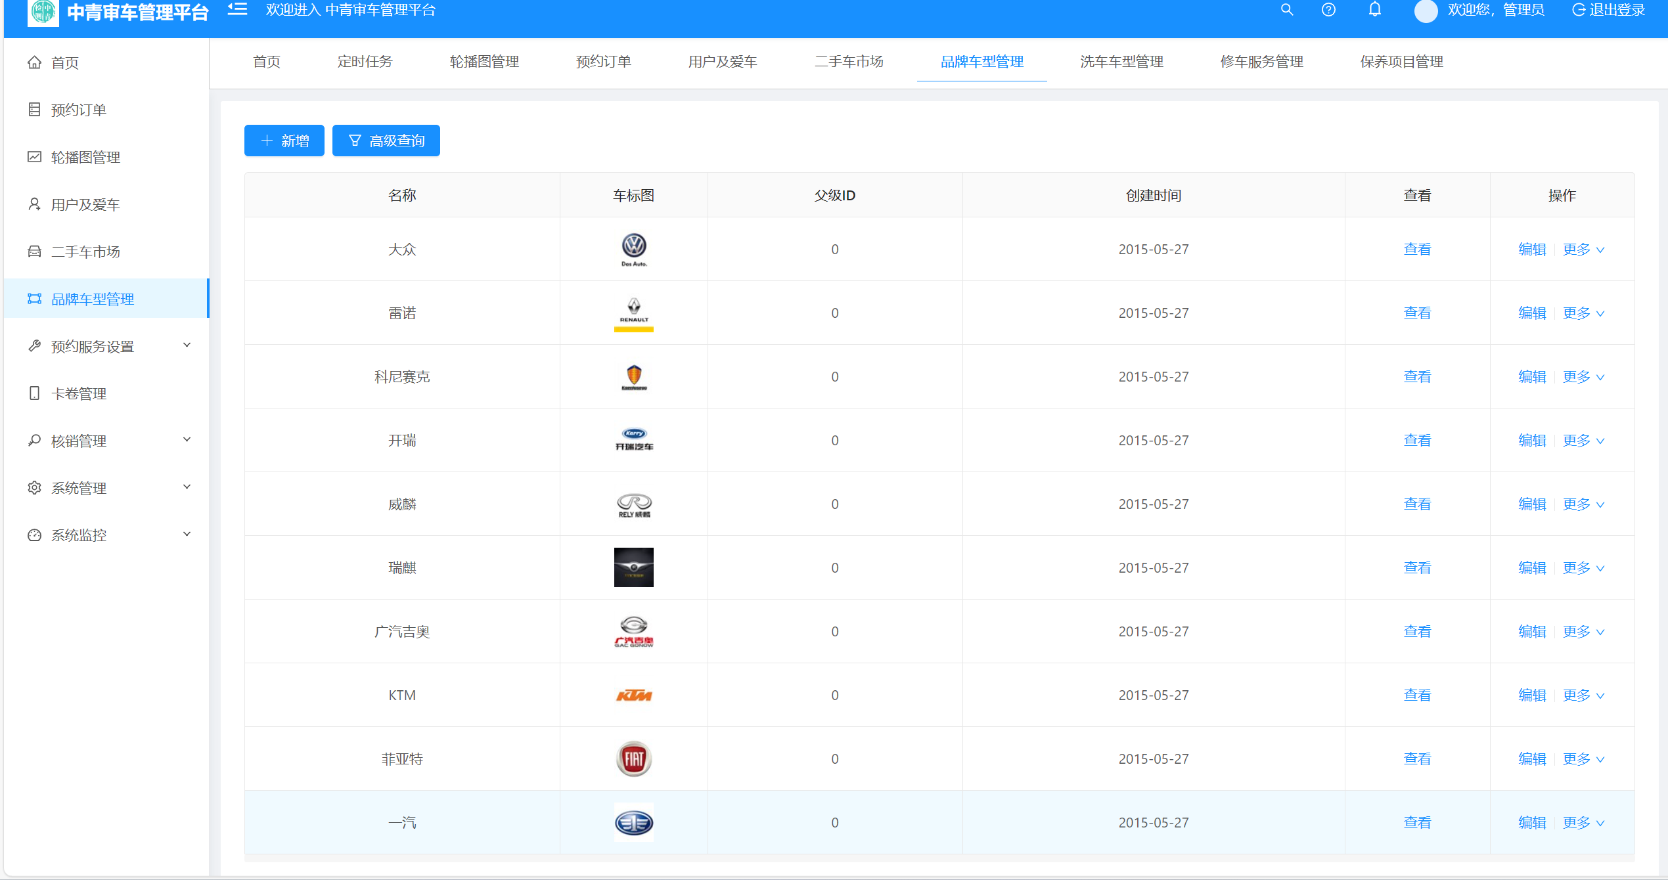This screenshot has width=1668, height=880.
Task: Switch to the 洗车车型管理 tab
Action: [1121, 62]
